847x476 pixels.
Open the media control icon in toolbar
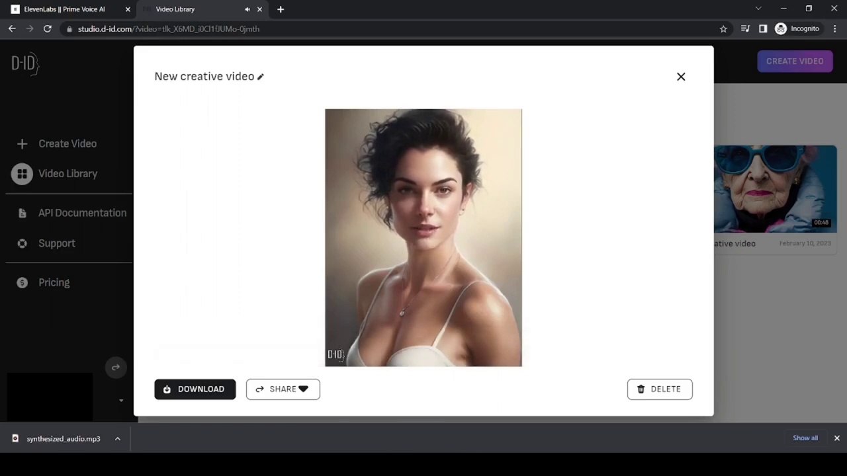(745, 29)
